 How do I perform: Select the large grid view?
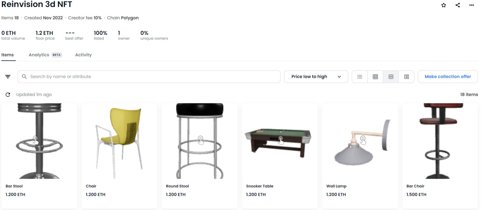[x=391, y=77]
